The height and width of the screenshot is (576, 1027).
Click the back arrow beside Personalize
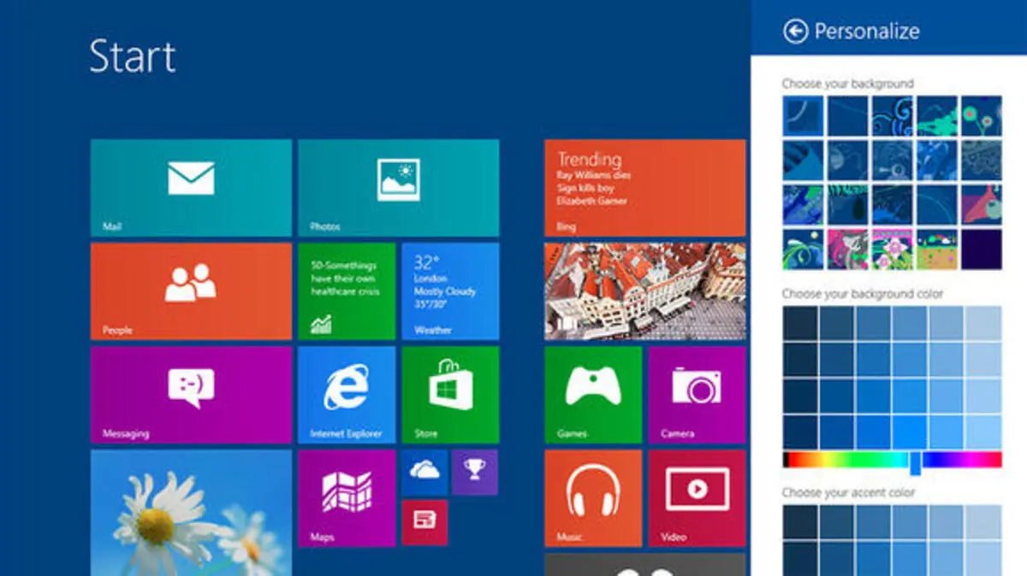pyautogui.click(x=795, y=32)
